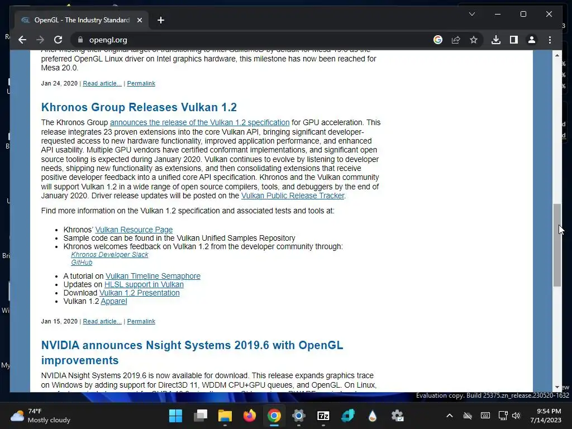This screenshot has width=572, height=429.
Task: Launch Firefox from the taskbar
Action: pyautogui.click(x=250, y=416)
